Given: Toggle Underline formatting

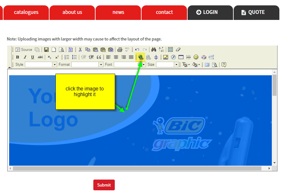Looking at the screenshot, I should (x=33, y=57).
